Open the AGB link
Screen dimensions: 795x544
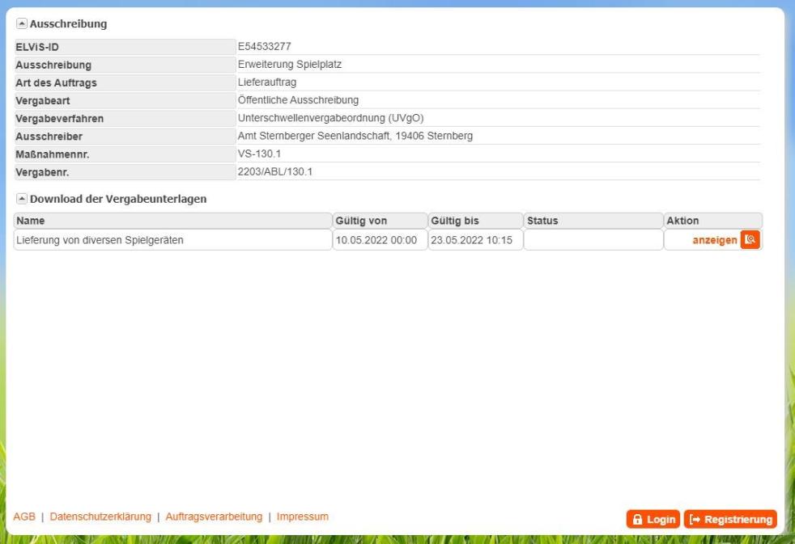[24, 517]
